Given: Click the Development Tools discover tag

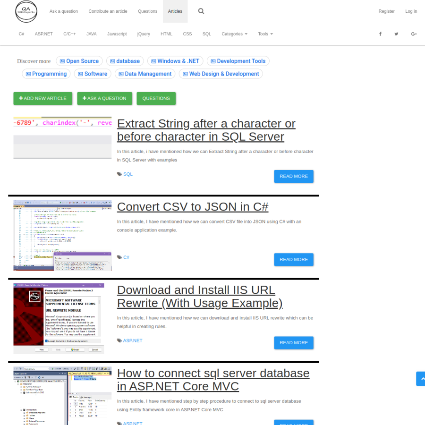Looking at the screenshot, I should 238,61.
